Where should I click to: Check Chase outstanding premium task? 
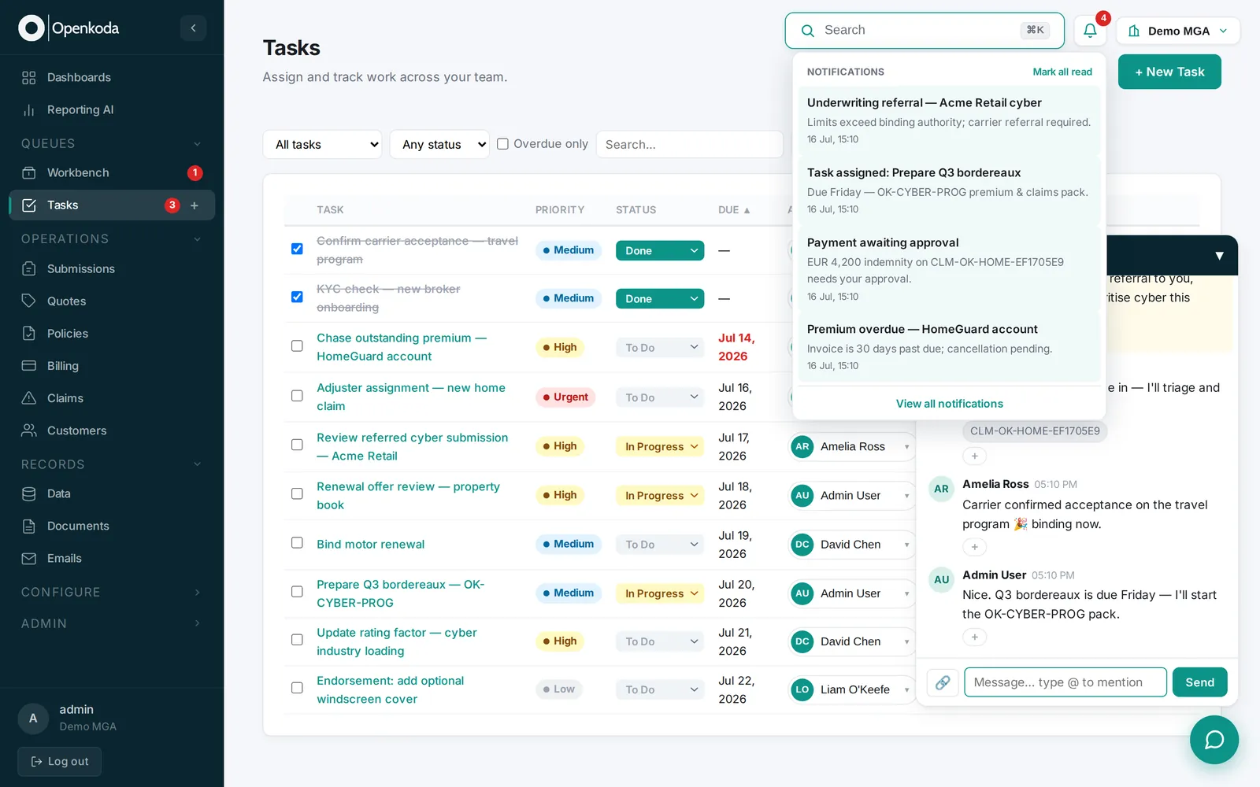click(x=297, y=346)
